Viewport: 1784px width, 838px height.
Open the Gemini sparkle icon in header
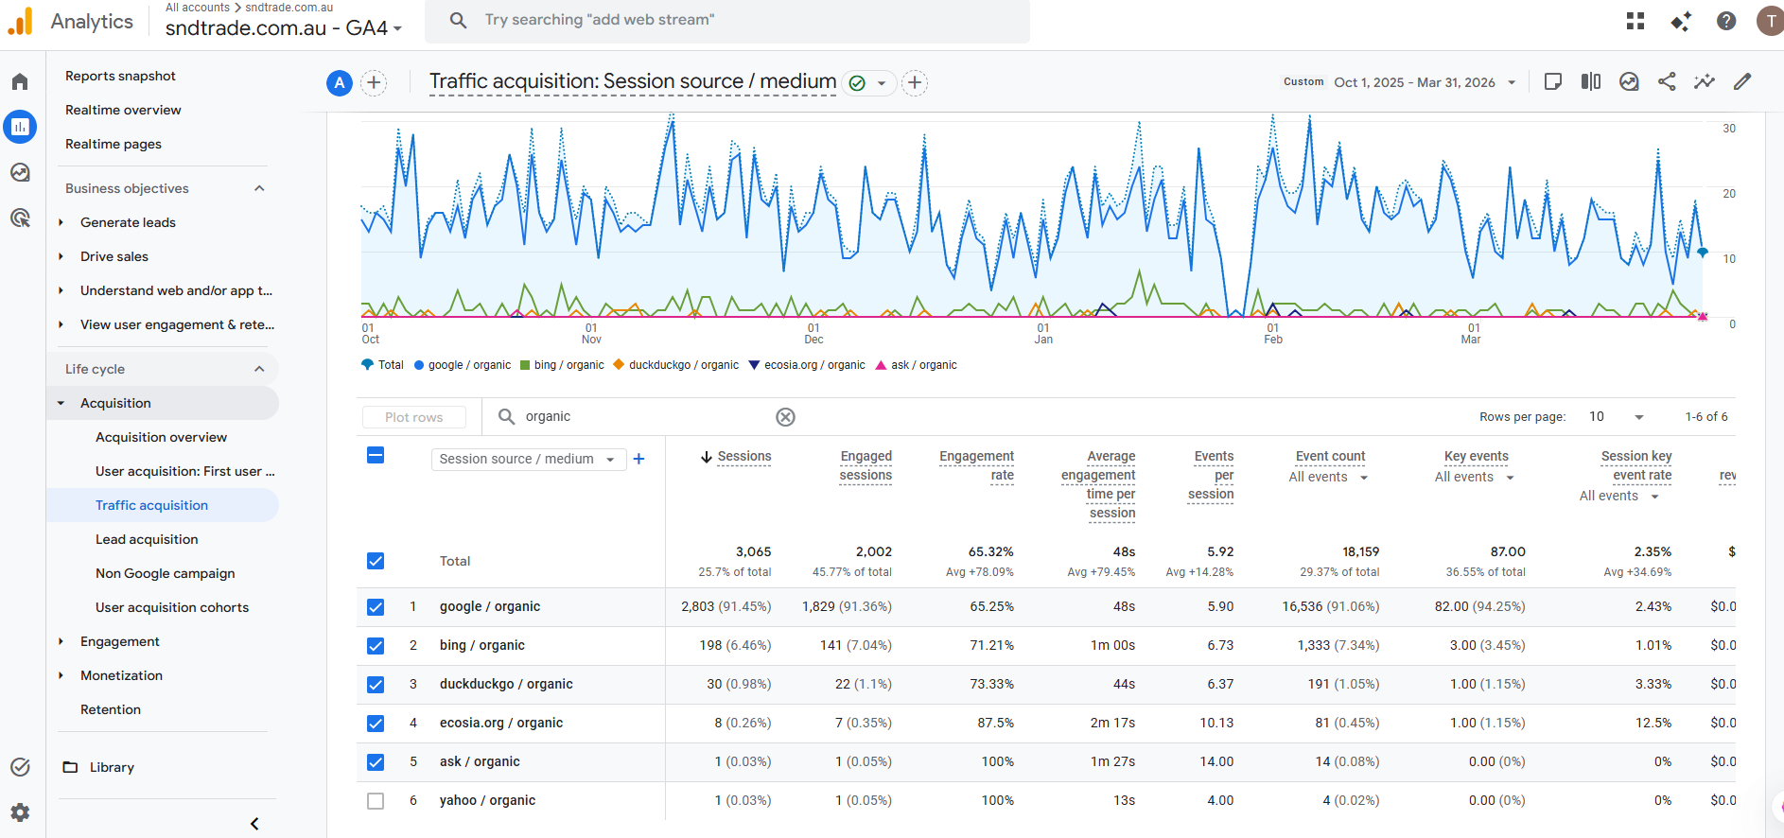click(x=1681, y=21)
